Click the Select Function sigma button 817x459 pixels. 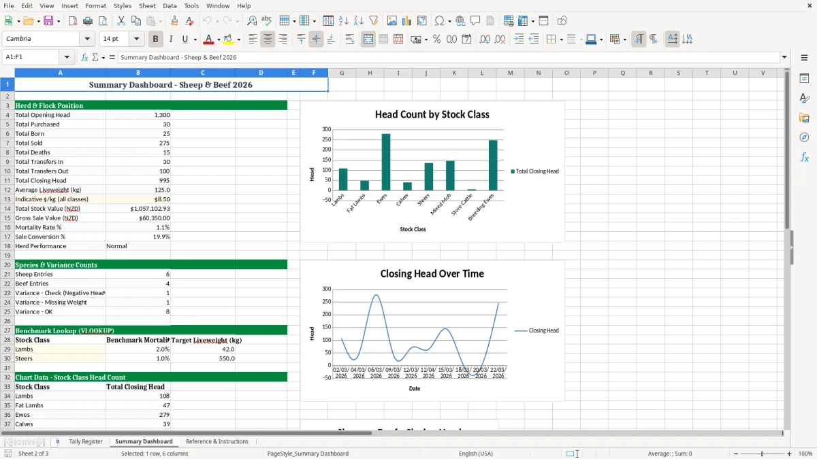click(95, 57)
